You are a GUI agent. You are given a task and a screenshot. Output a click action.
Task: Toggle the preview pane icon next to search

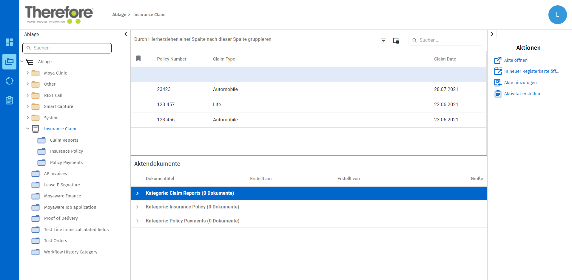(x=396, y=40)
